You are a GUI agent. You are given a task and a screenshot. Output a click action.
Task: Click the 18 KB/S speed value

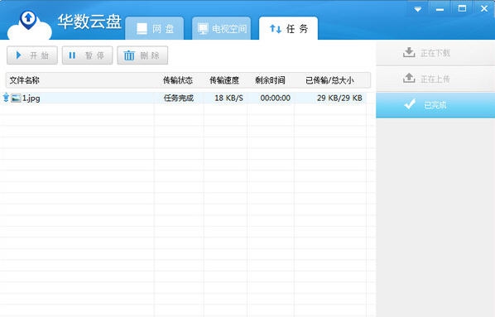pos(228,98)
